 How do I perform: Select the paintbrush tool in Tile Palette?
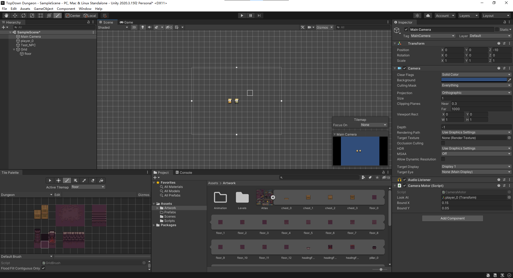67,180
